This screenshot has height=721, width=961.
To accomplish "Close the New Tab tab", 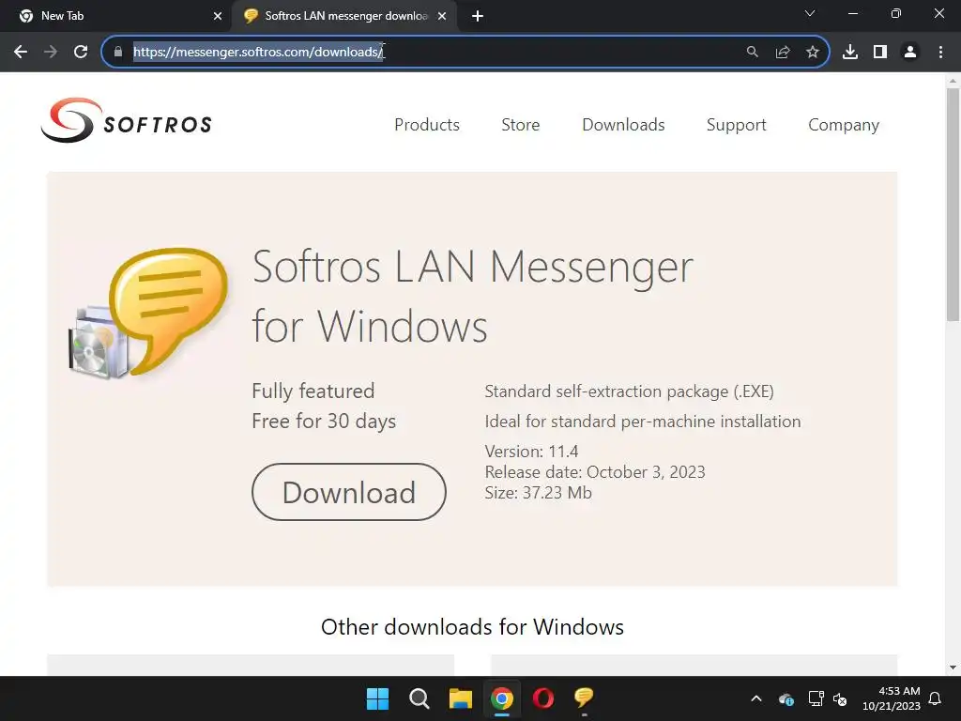I will click(218, 17).
